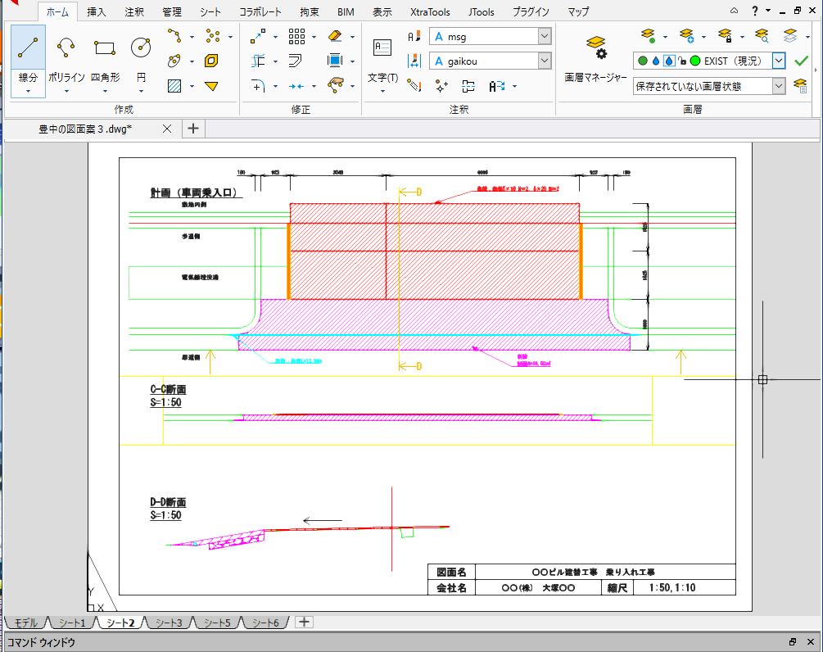
Task: Open the 注釈 ribbon tab
Action: [x=135, y=12]
